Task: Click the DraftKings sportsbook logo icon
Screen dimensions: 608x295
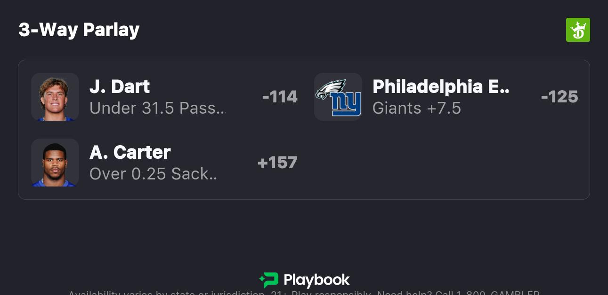Action: click(577, 30)
